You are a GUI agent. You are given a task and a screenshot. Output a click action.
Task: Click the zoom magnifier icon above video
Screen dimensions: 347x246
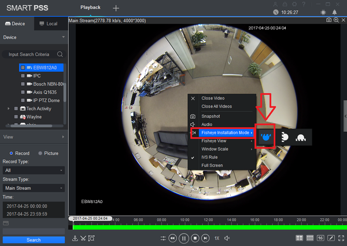click(336, 20)
